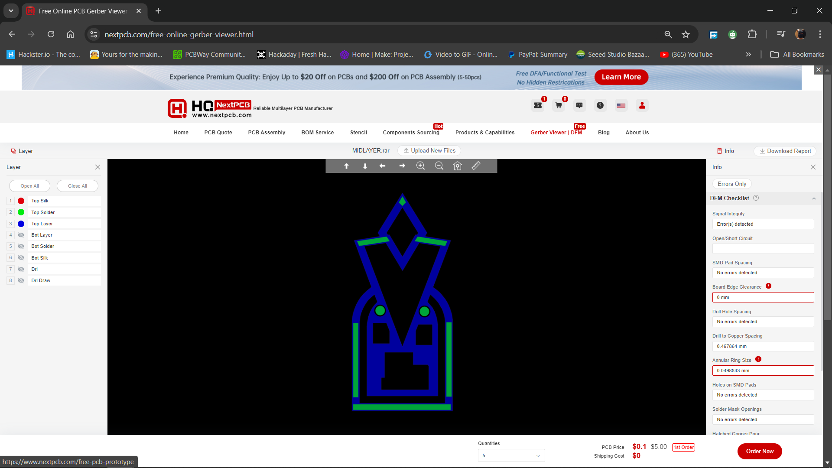Click the zoom in magnifier tool

(x=420, y=166)
